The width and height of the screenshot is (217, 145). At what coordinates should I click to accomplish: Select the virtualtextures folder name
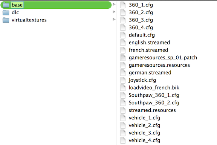pyautogui.click(x=29, y=20)
